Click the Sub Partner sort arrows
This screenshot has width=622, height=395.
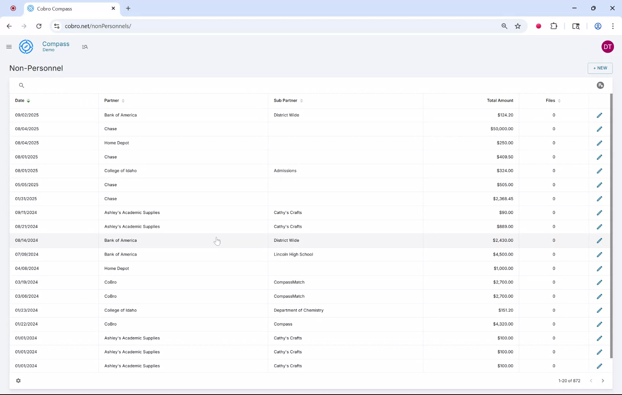click(x=302, y=101)
